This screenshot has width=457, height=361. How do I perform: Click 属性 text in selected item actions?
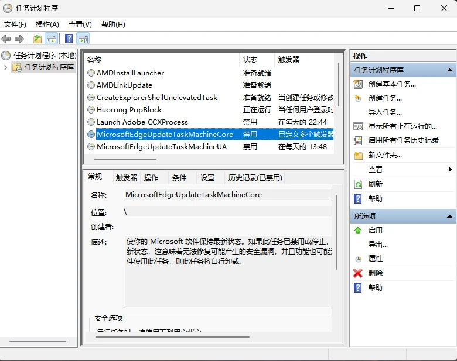coord(376,259)
